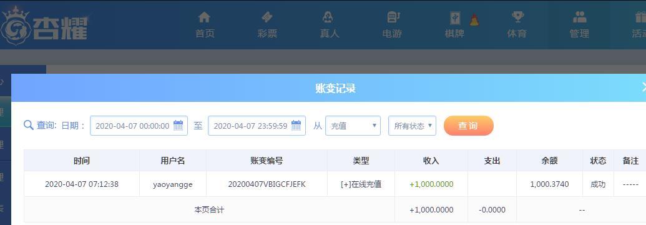Click the 首页 home icon
The image size is (646, 225).
[x=204, y=17]
